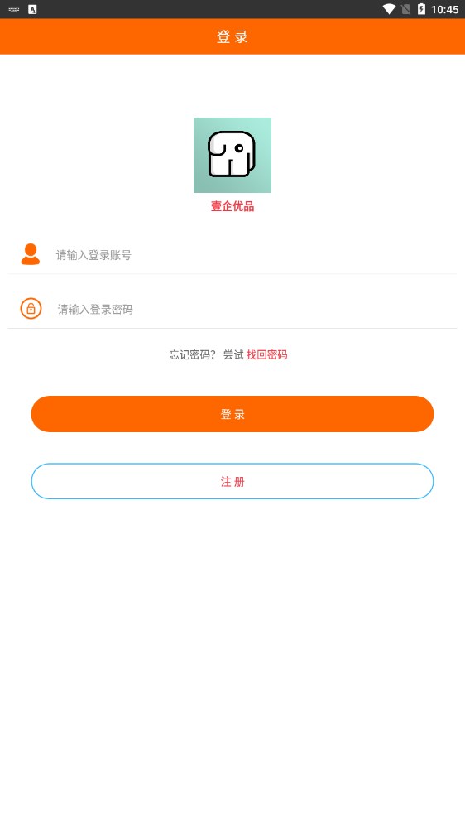Tap the outlined 注册 register button
The image size is (465, 828).
pos(232,481)
